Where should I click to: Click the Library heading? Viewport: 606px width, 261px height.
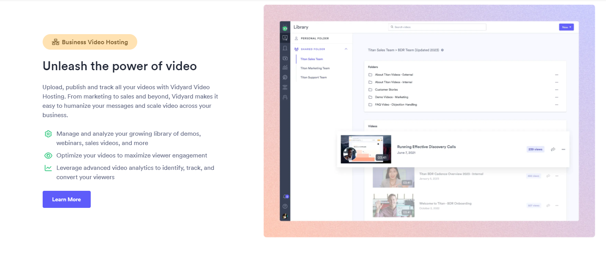[x=301, y=27]
